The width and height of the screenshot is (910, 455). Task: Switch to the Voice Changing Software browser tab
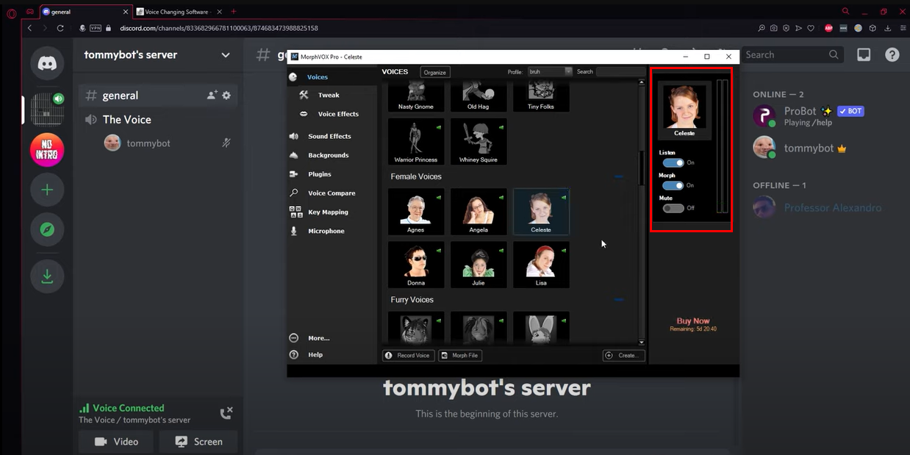click(179, 12)
